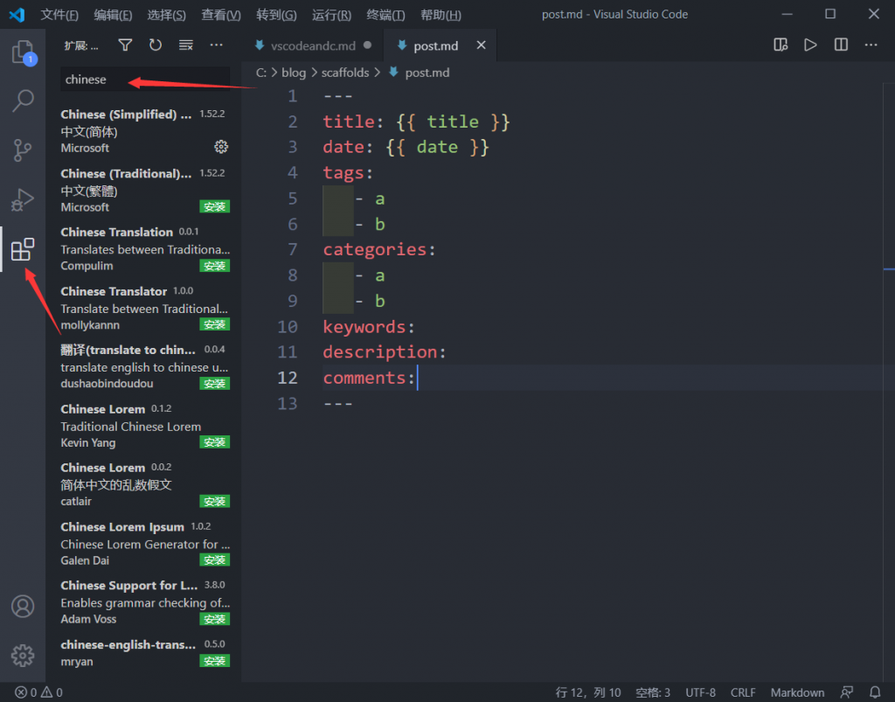
Task: Open the Manage gear at bottom left
Action: coord(22,655)
